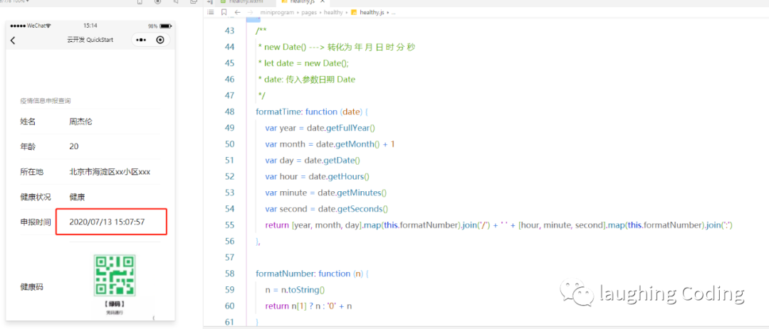Navigate forward with the editor right arrow
769x329 pixels.
(249, 13)
